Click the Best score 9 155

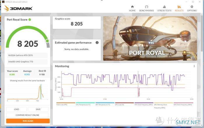[42, 74]
